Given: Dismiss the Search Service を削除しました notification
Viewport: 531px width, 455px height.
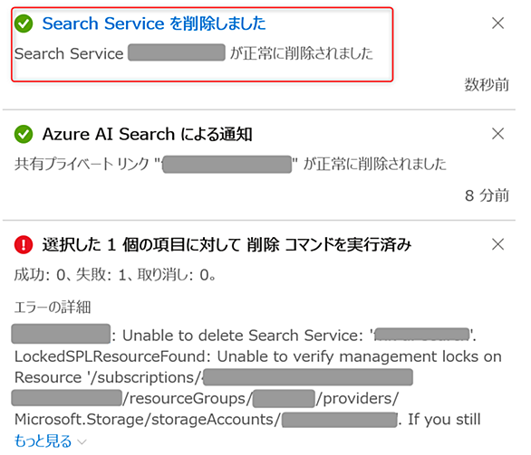Looking at the screenshot, I should 497,24.
